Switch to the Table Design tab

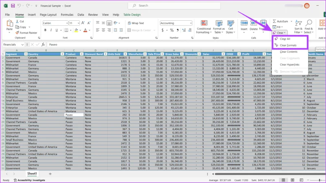[x=132, y=15]
